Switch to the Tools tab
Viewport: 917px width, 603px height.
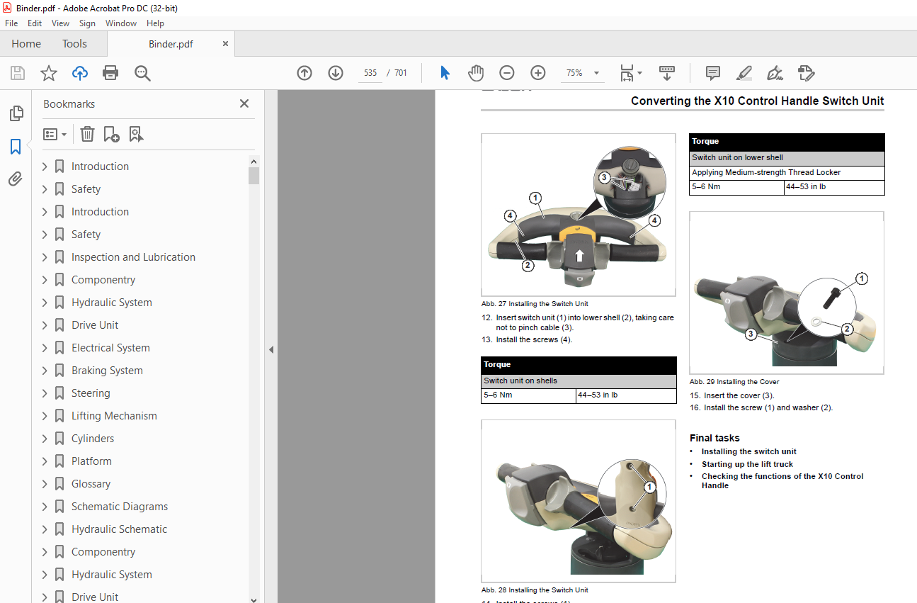pos(74,44)
